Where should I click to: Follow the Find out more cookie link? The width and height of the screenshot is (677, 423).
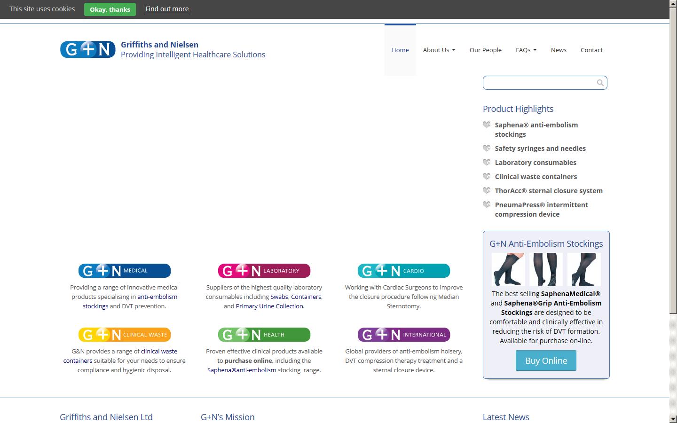[167, 9]
